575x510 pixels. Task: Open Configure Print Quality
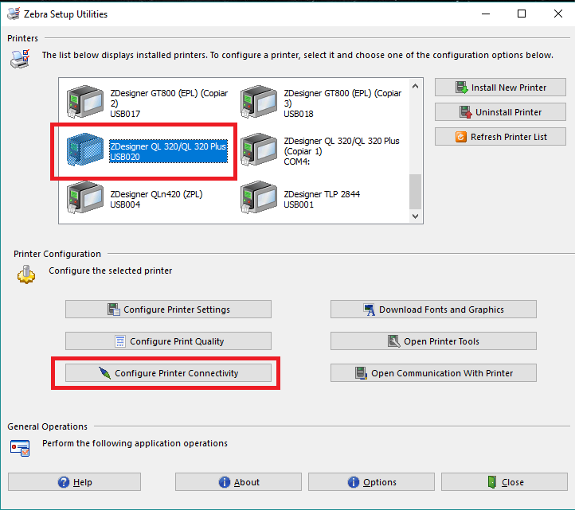(168, 341)
